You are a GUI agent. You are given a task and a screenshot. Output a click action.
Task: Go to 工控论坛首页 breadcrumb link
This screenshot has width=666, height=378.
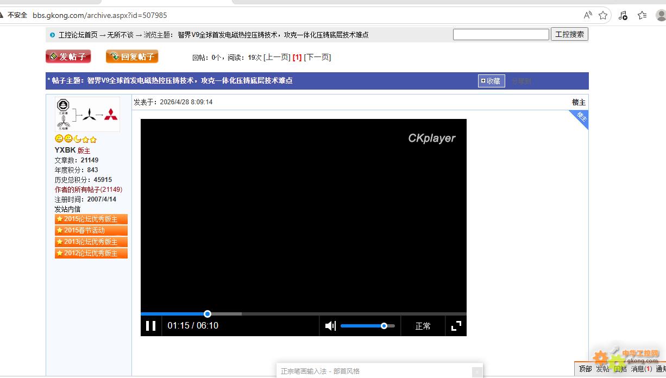coord(78,35)
